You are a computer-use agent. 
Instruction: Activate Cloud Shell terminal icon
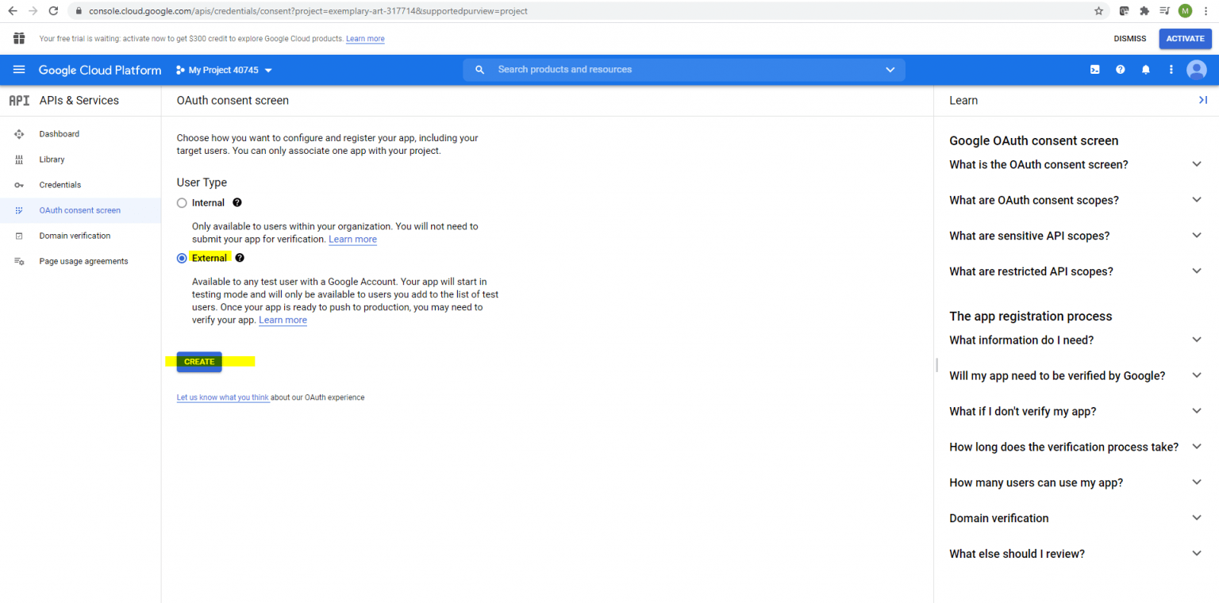(1094, 70)
